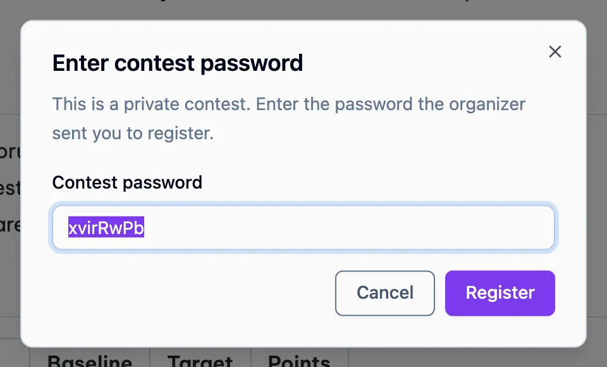Viewport: 607px width, 367px height.
Task: Select the Baseline column header behind dialog
Action: click(x=90, y=361)
